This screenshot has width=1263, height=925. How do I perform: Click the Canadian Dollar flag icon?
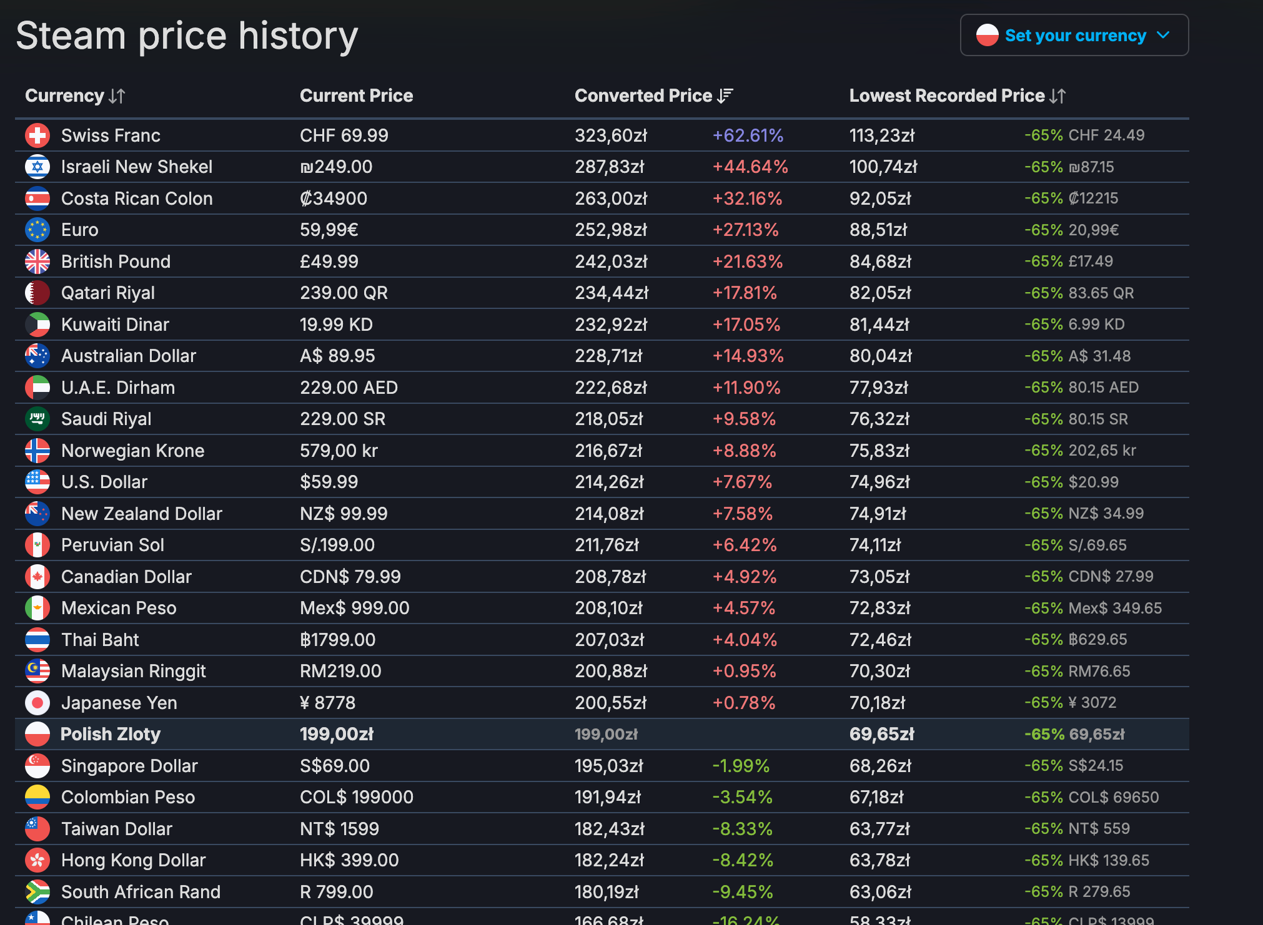(37, 577)
